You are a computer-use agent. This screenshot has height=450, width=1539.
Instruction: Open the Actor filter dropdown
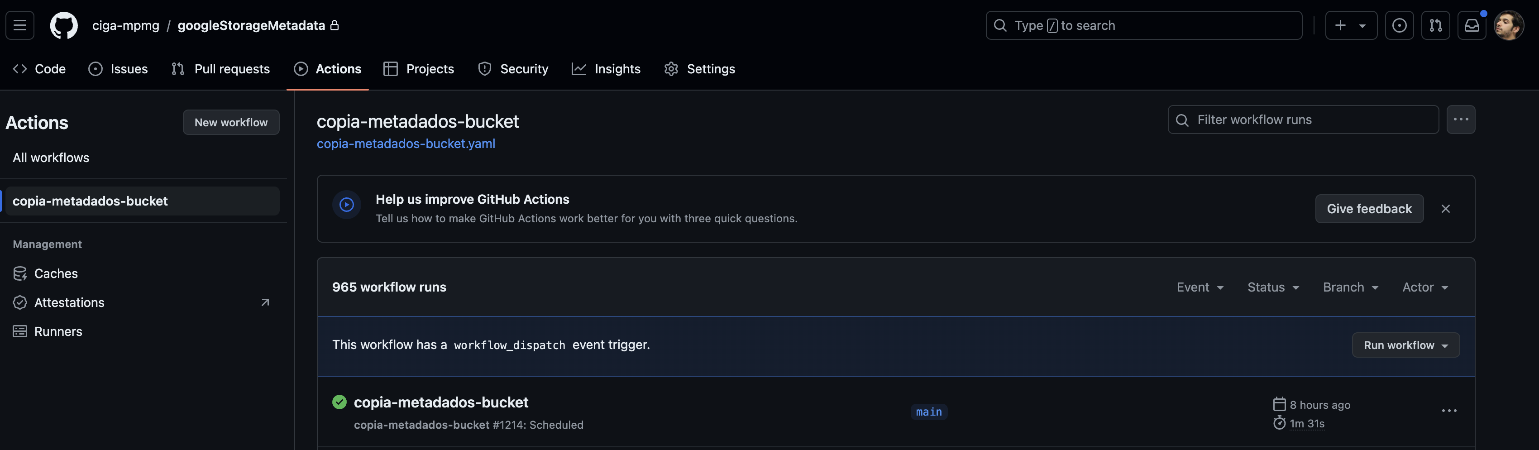coord(1425,287)
